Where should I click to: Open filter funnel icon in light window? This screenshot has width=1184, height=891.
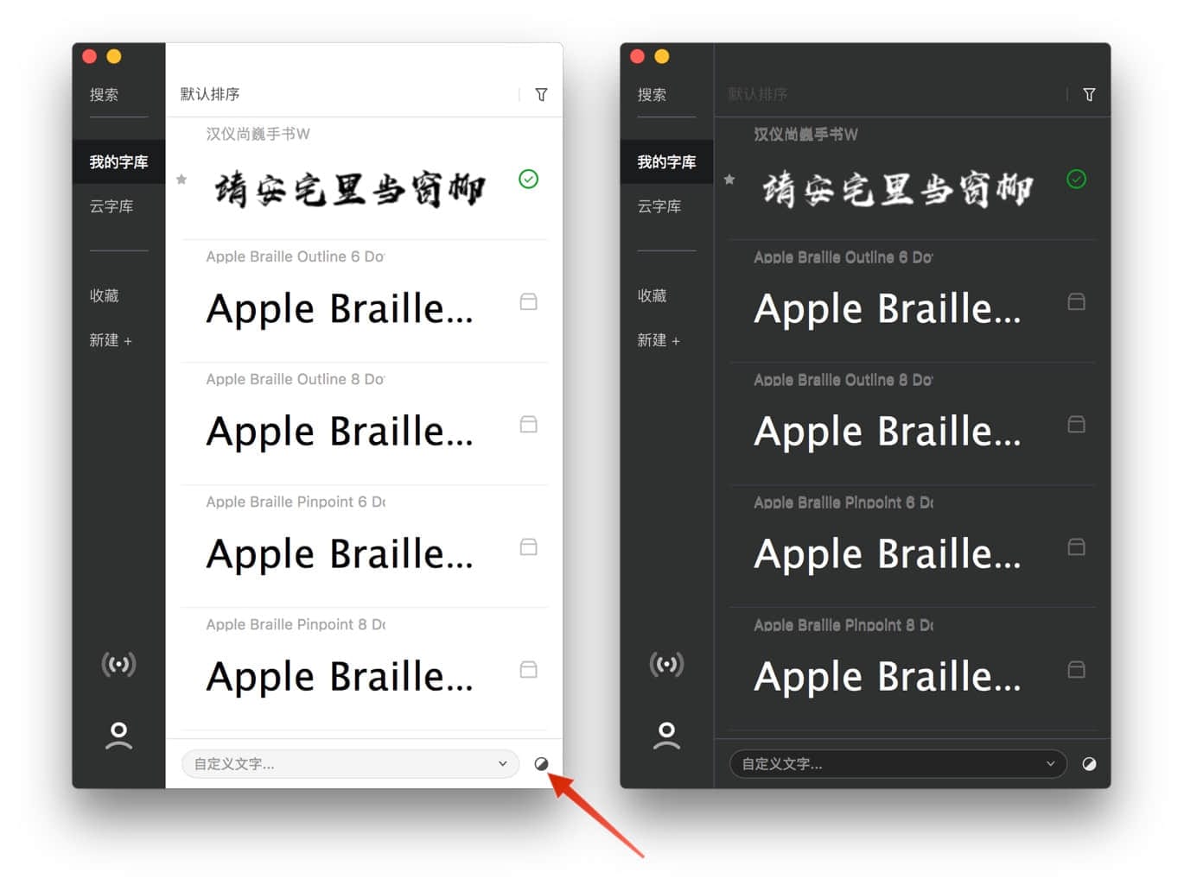point(541,95)
